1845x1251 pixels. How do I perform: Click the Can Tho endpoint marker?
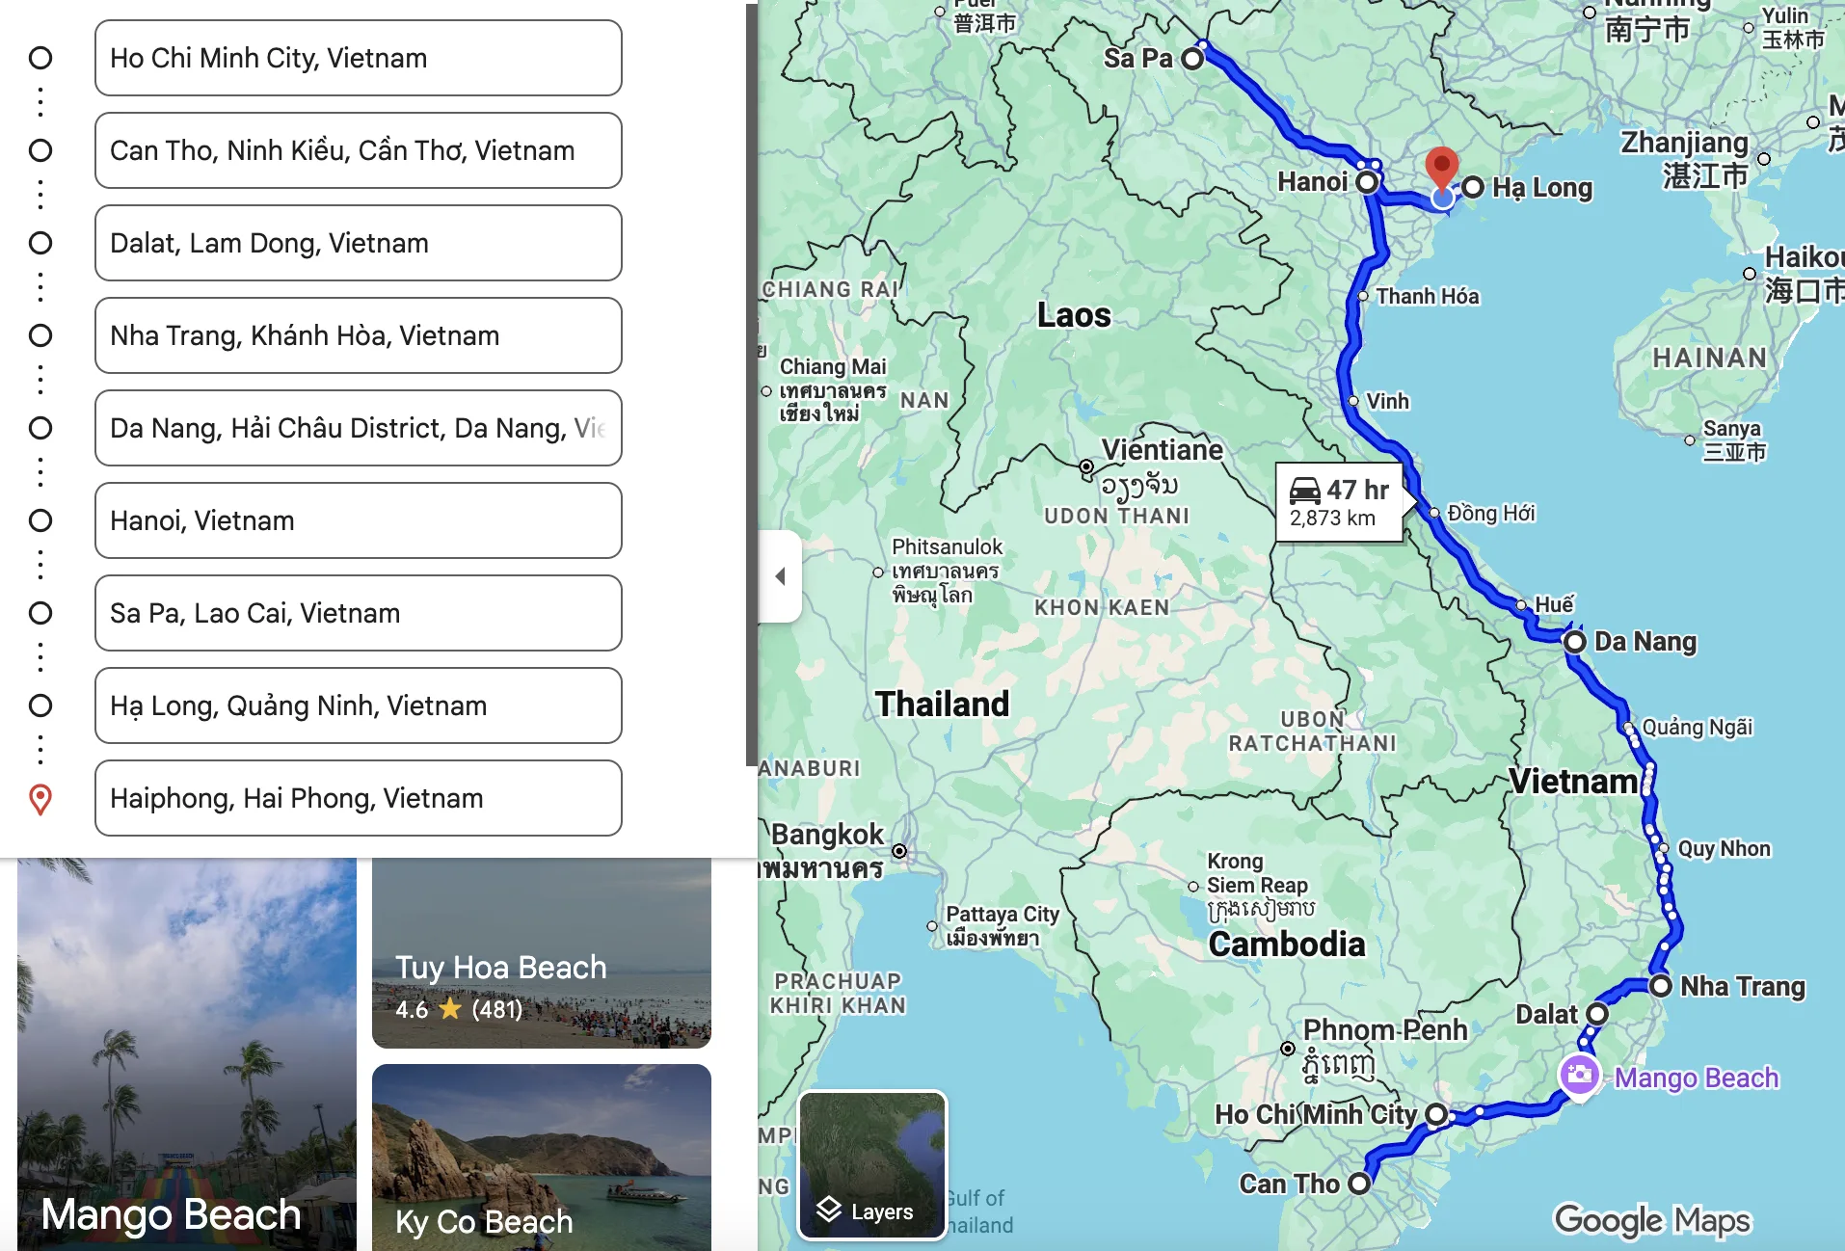[1361, 1184]
